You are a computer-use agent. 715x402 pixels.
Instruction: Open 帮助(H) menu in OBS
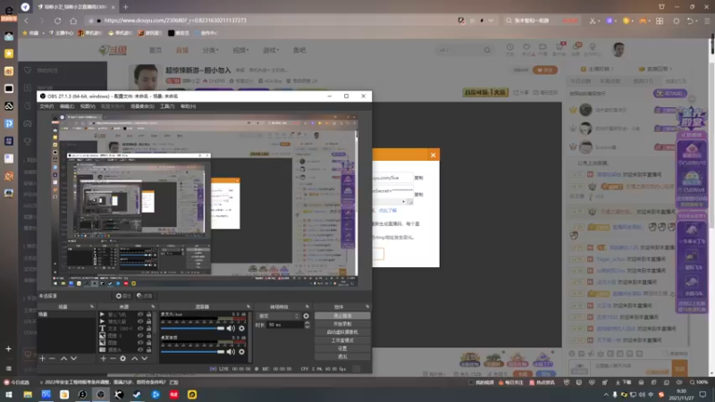[188, 106]
